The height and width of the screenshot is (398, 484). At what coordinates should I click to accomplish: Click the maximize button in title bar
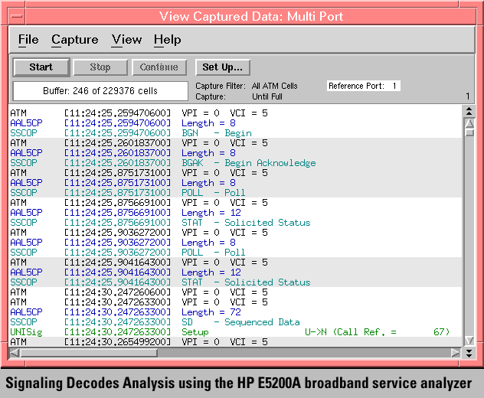pyautogui.click(x=467, y=15)
